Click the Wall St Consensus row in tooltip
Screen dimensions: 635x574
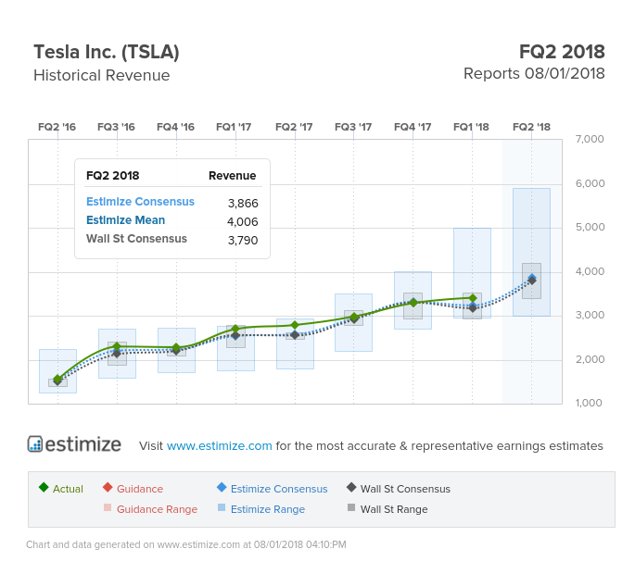(x=172, y=239)
